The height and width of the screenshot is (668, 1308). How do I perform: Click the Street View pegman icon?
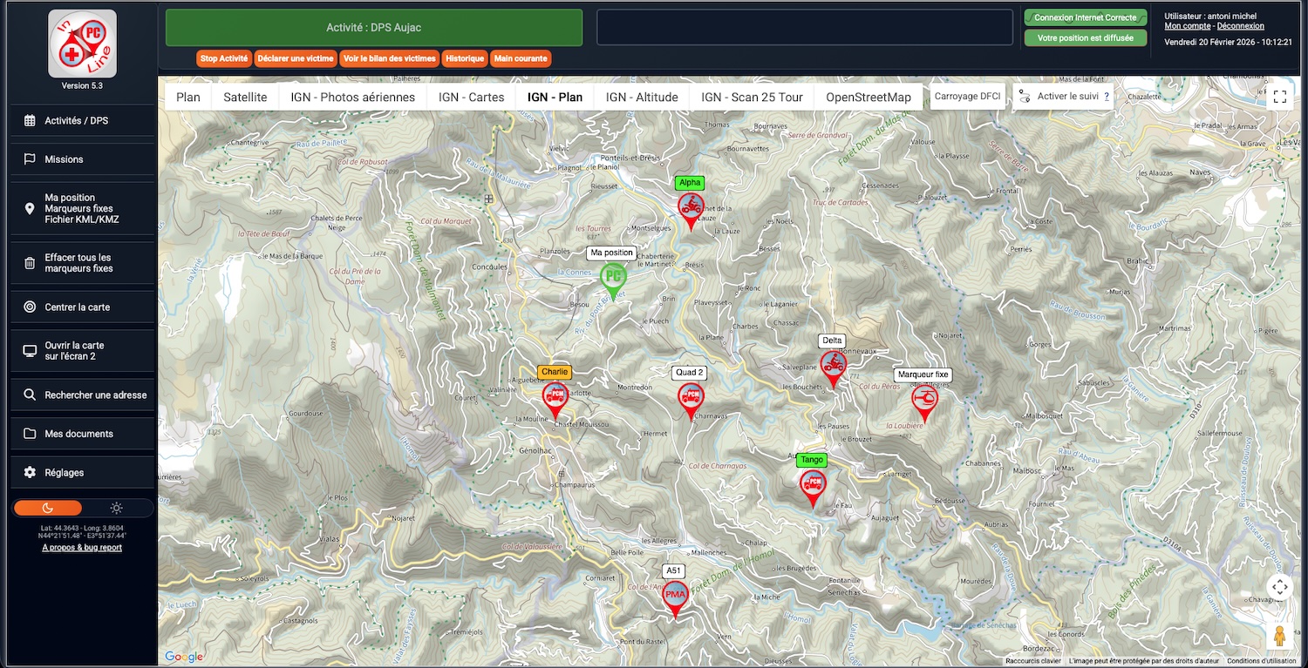tap(1279, 637)
